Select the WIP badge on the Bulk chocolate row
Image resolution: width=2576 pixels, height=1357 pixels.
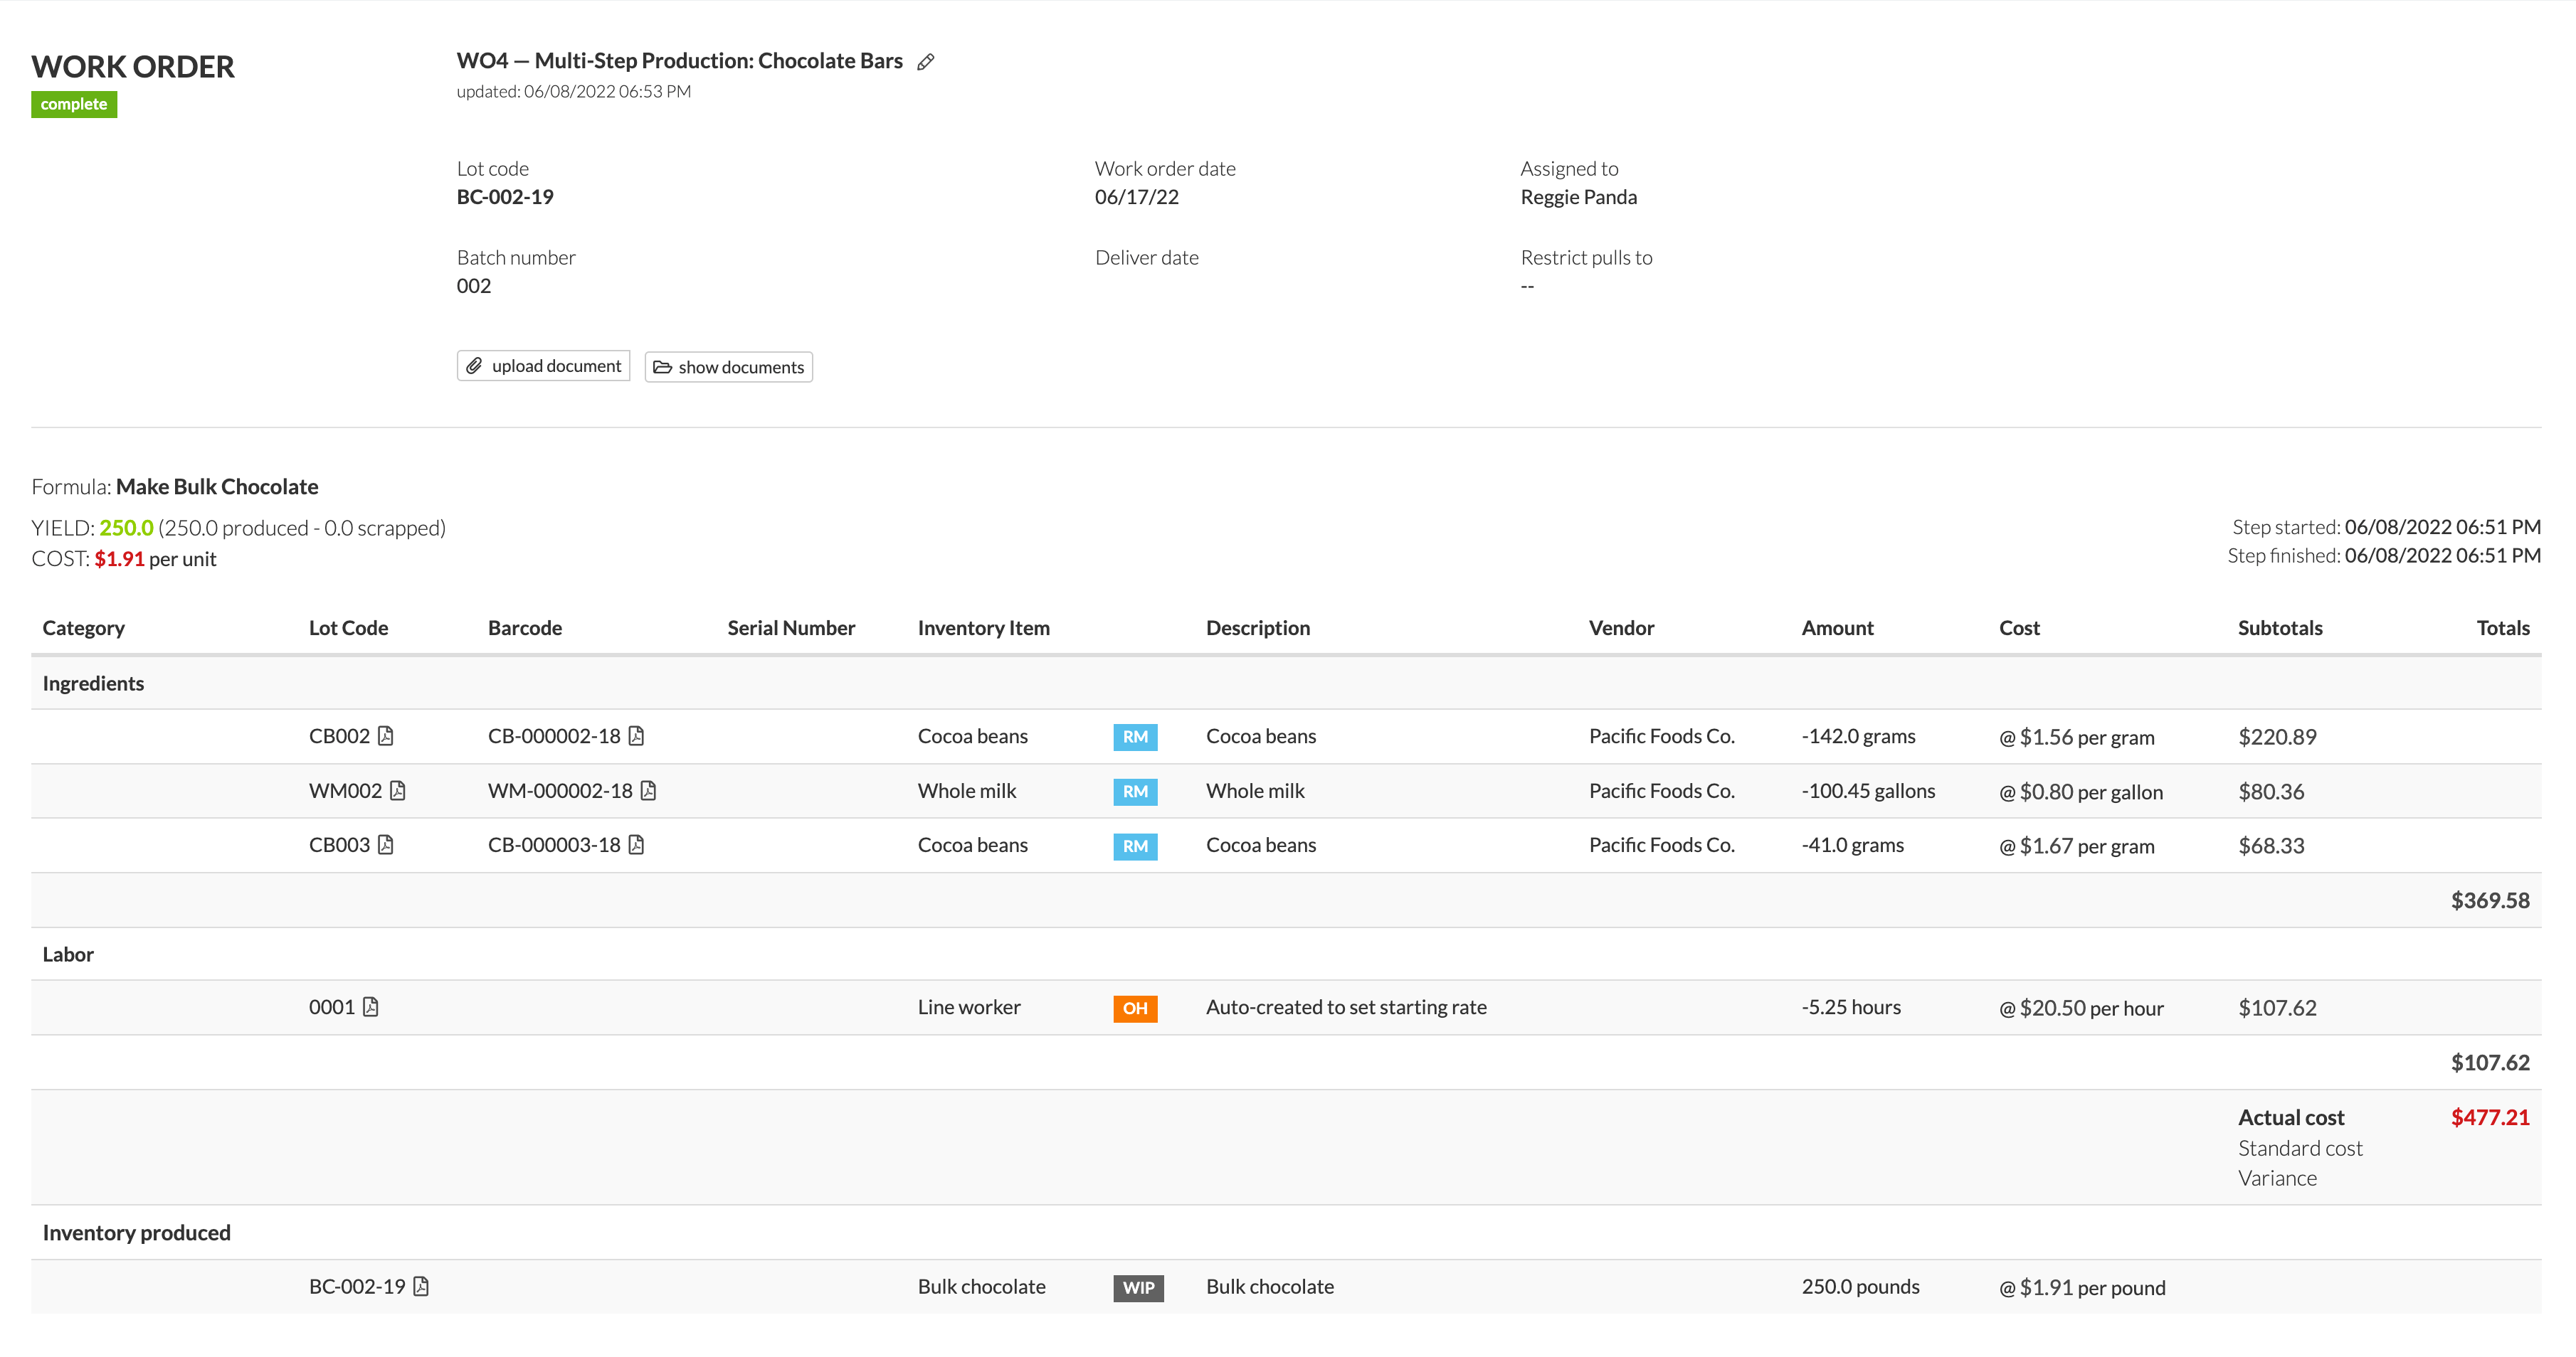click(x=1138, y=1288)
